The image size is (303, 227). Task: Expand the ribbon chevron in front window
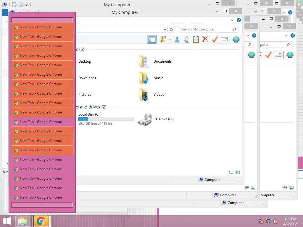tap(232, 20)
